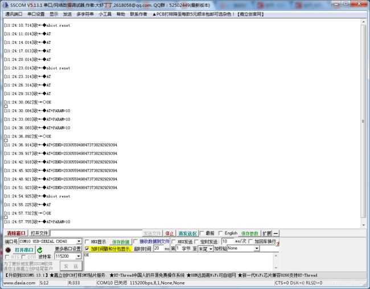Click the 清除窗口 button

tap(16, 233)
